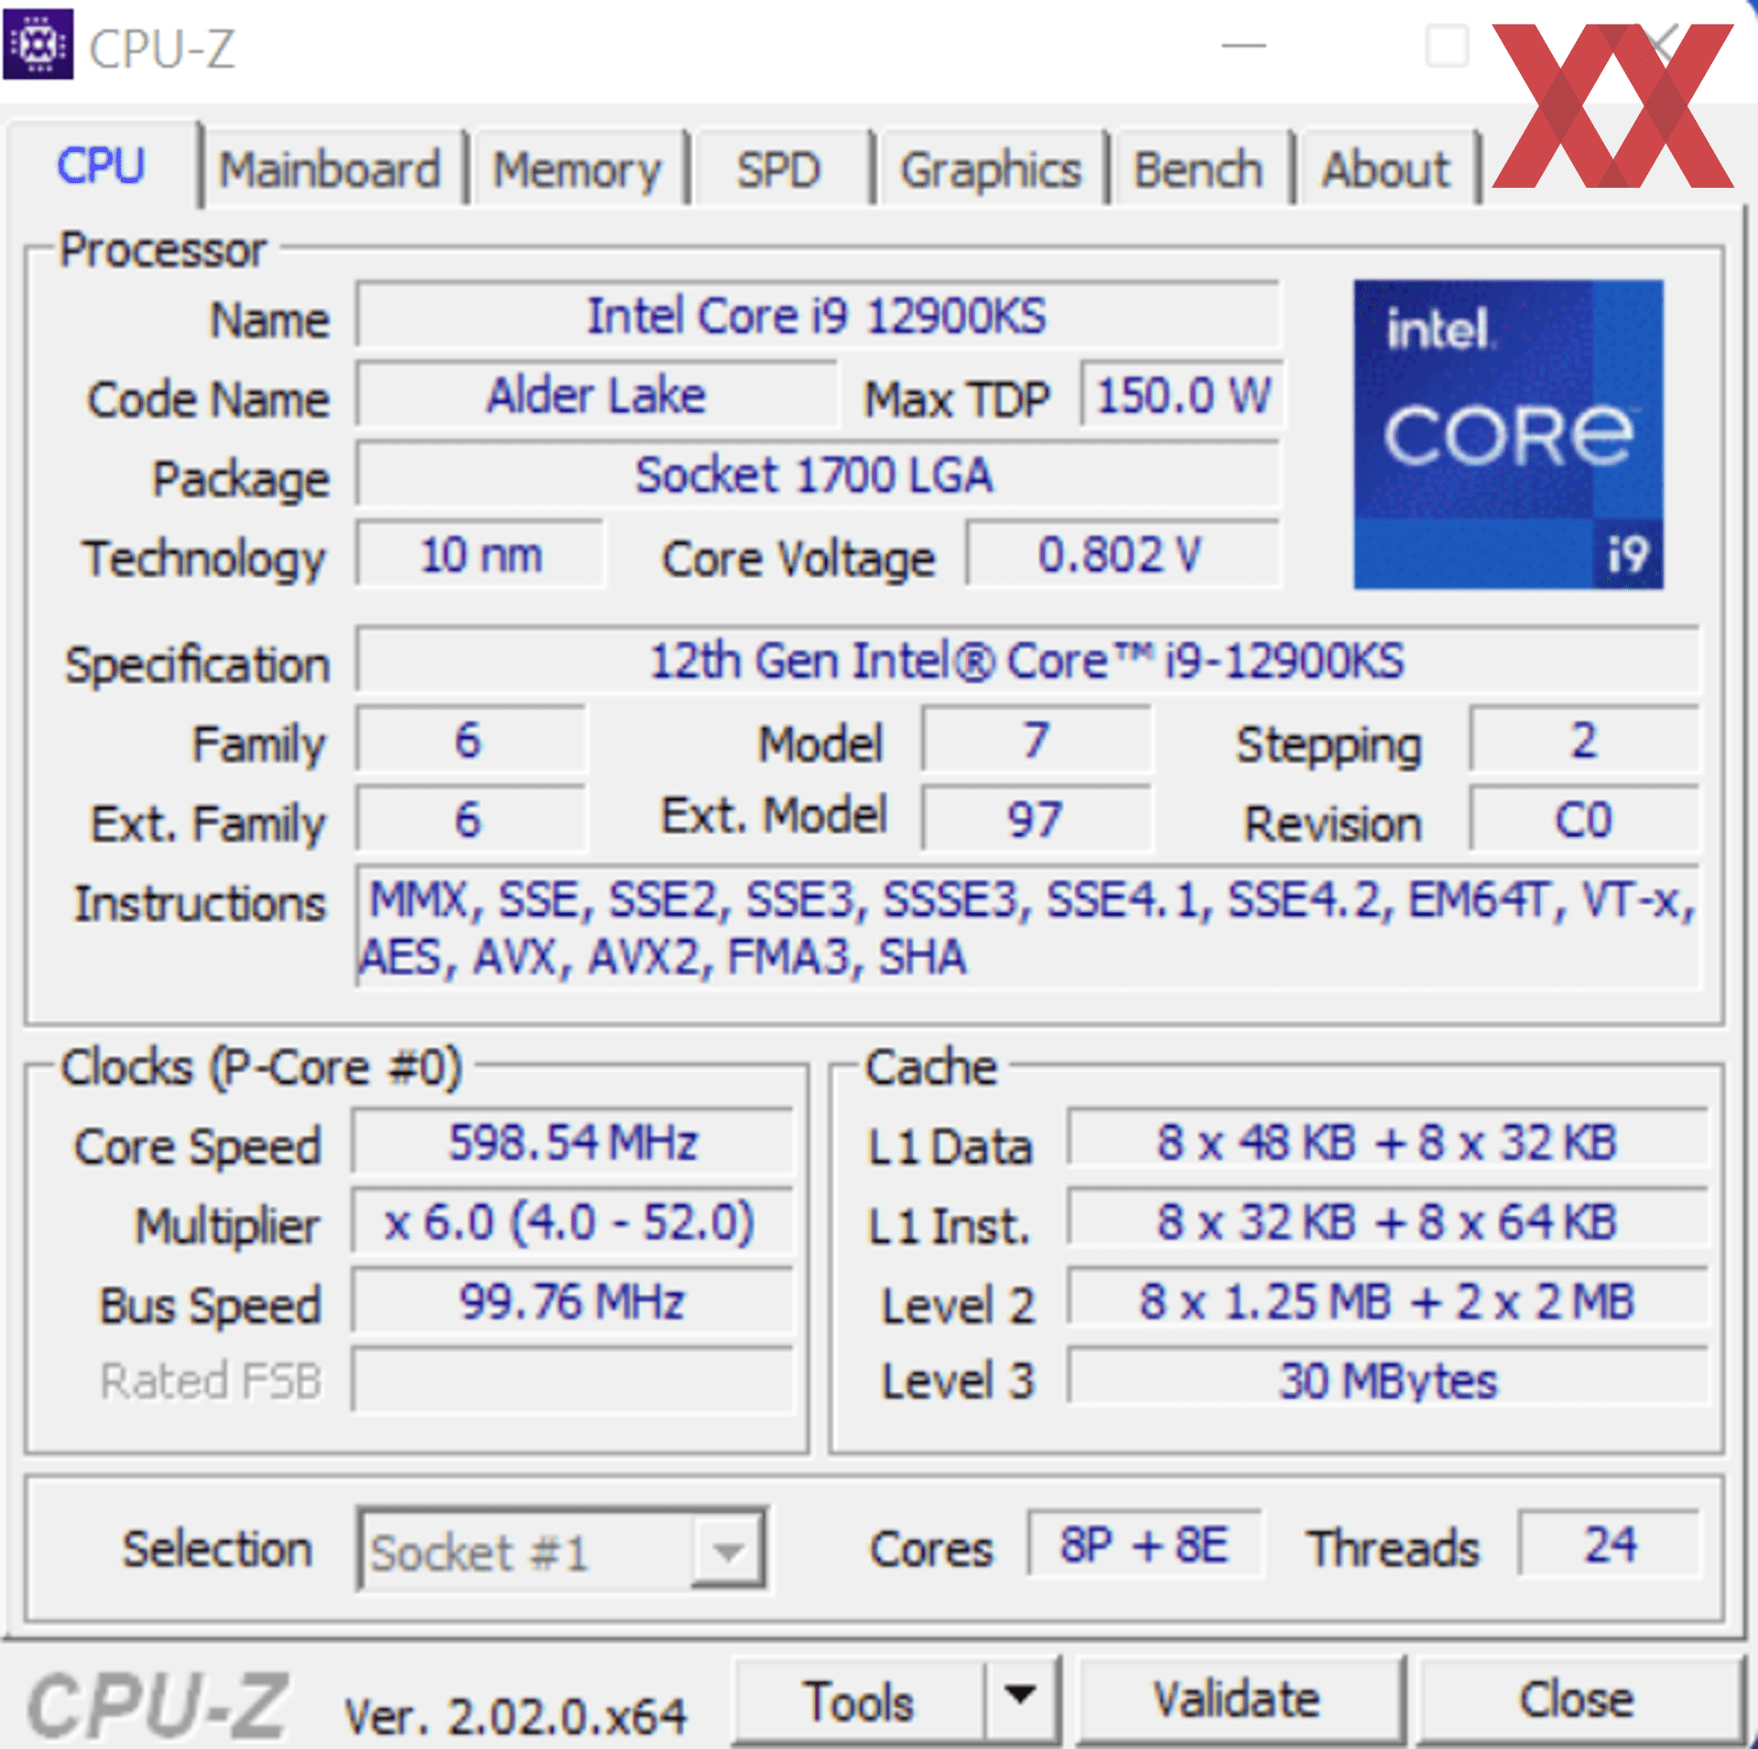The width and height of the screenshot is (1758, 1749).
Task: Expand the Tools button dropdown arrow
Action: click(x=1021, y=1700)
